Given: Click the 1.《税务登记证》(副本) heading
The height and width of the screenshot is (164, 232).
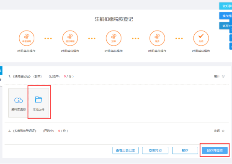Looking at the screenshot, I should [25, 77].
